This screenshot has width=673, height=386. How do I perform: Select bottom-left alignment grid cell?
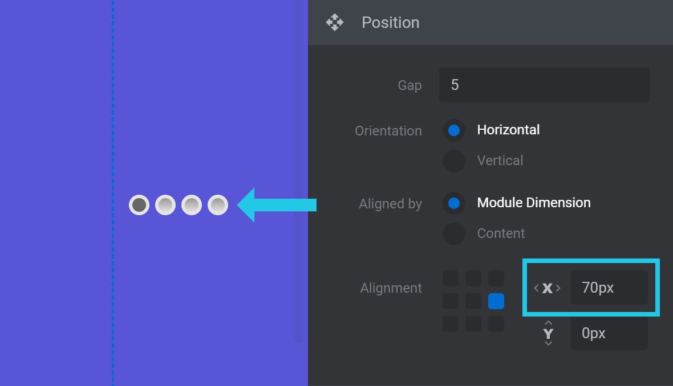click(451, 324)
